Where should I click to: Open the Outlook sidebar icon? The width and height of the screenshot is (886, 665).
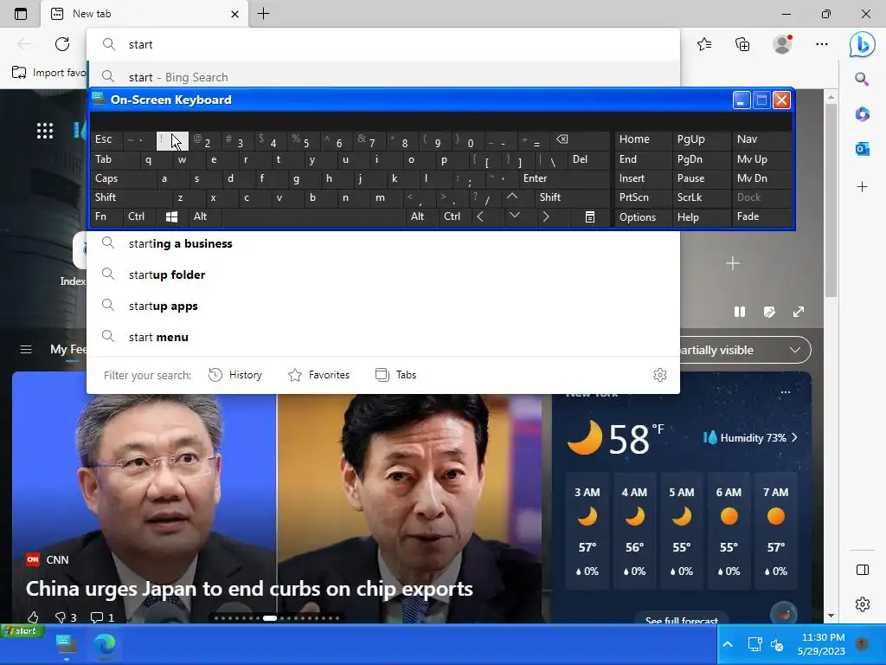coord(863,149)
